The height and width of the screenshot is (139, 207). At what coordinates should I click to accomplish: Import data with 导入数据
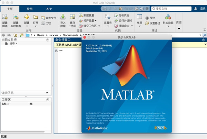(63, 21)
